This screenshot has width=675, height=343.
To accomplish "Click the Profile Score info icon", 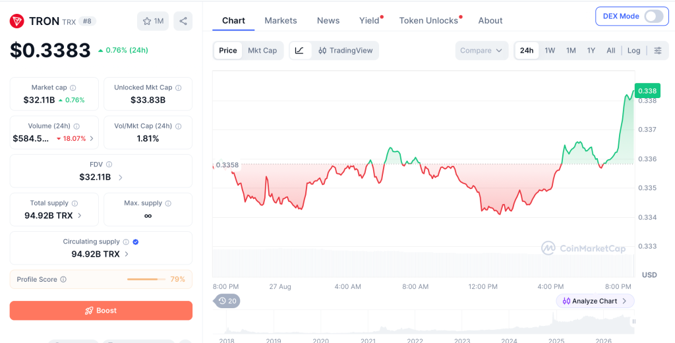I will [x=63, y=279].
